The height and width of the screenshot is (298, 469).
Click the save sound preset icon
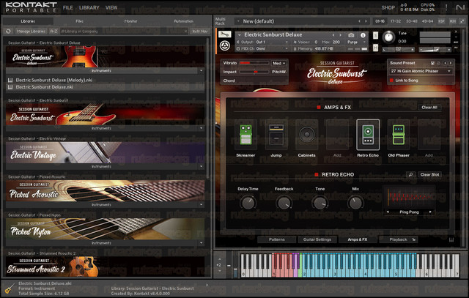pos(432,63)
